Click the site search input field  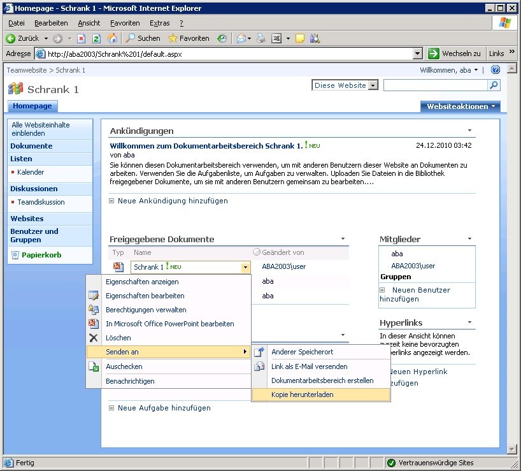(436, 85)
